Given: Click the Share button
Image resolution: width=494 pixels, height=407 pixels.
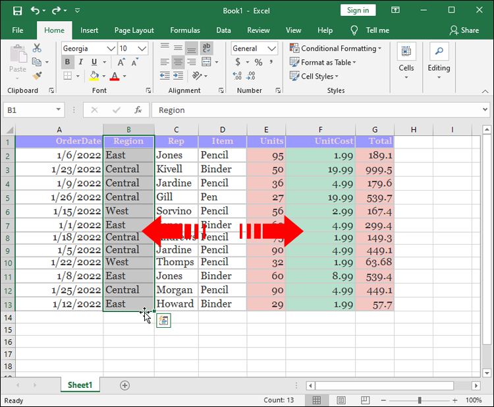Looking at the screenshot, I should tap(464, 30).
